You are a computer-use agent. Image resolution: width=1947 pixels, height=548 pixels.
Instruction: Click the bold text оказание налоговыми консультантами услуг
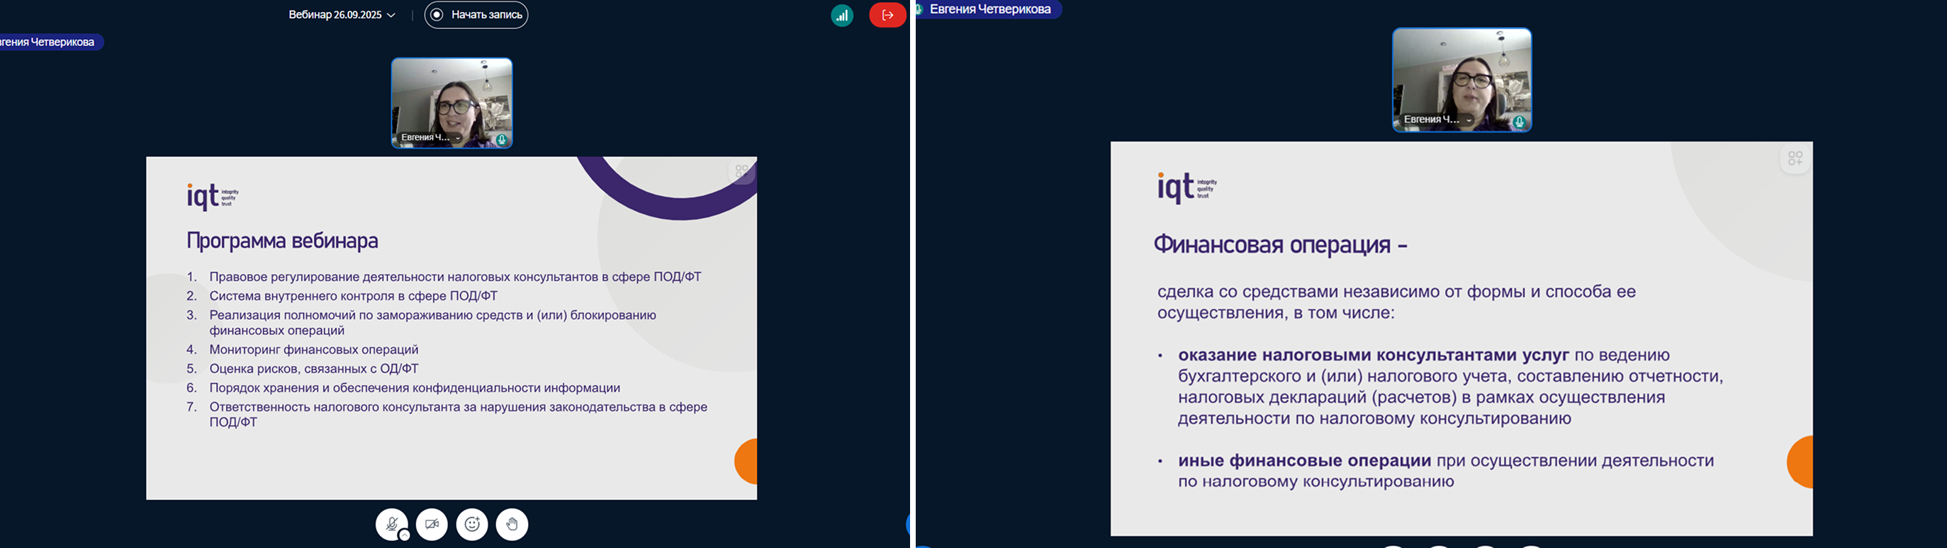[x=1374, y=355]
